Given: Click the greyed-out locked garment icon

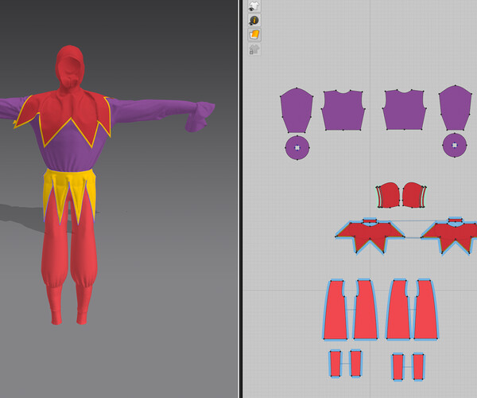Looking at the screenshot, I should point(254,49).
